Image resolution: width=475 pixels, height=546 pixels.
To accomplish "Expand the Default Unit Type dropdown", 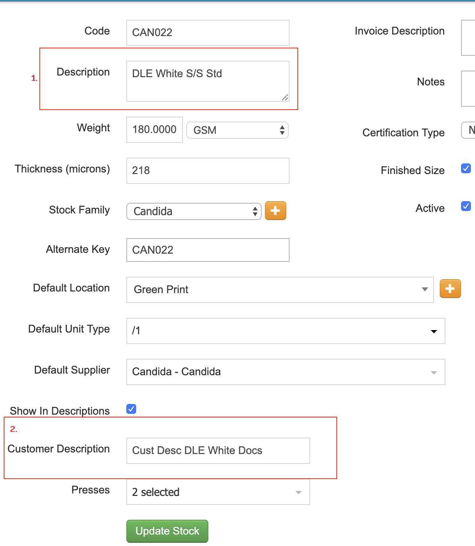I will 285,331.
